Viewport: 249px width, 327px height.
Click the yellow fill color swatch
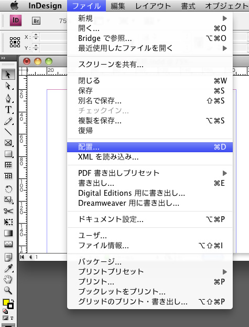tap(6, 302)
